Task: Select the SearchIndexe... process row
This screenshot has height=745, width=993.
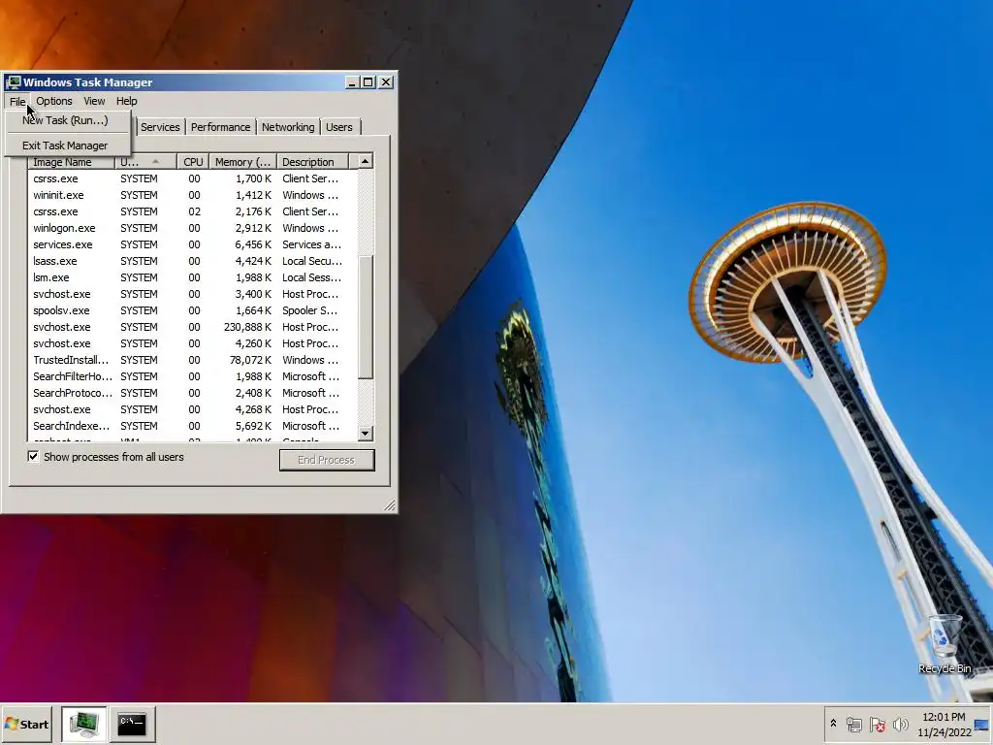Action: (x=193, y=426)
